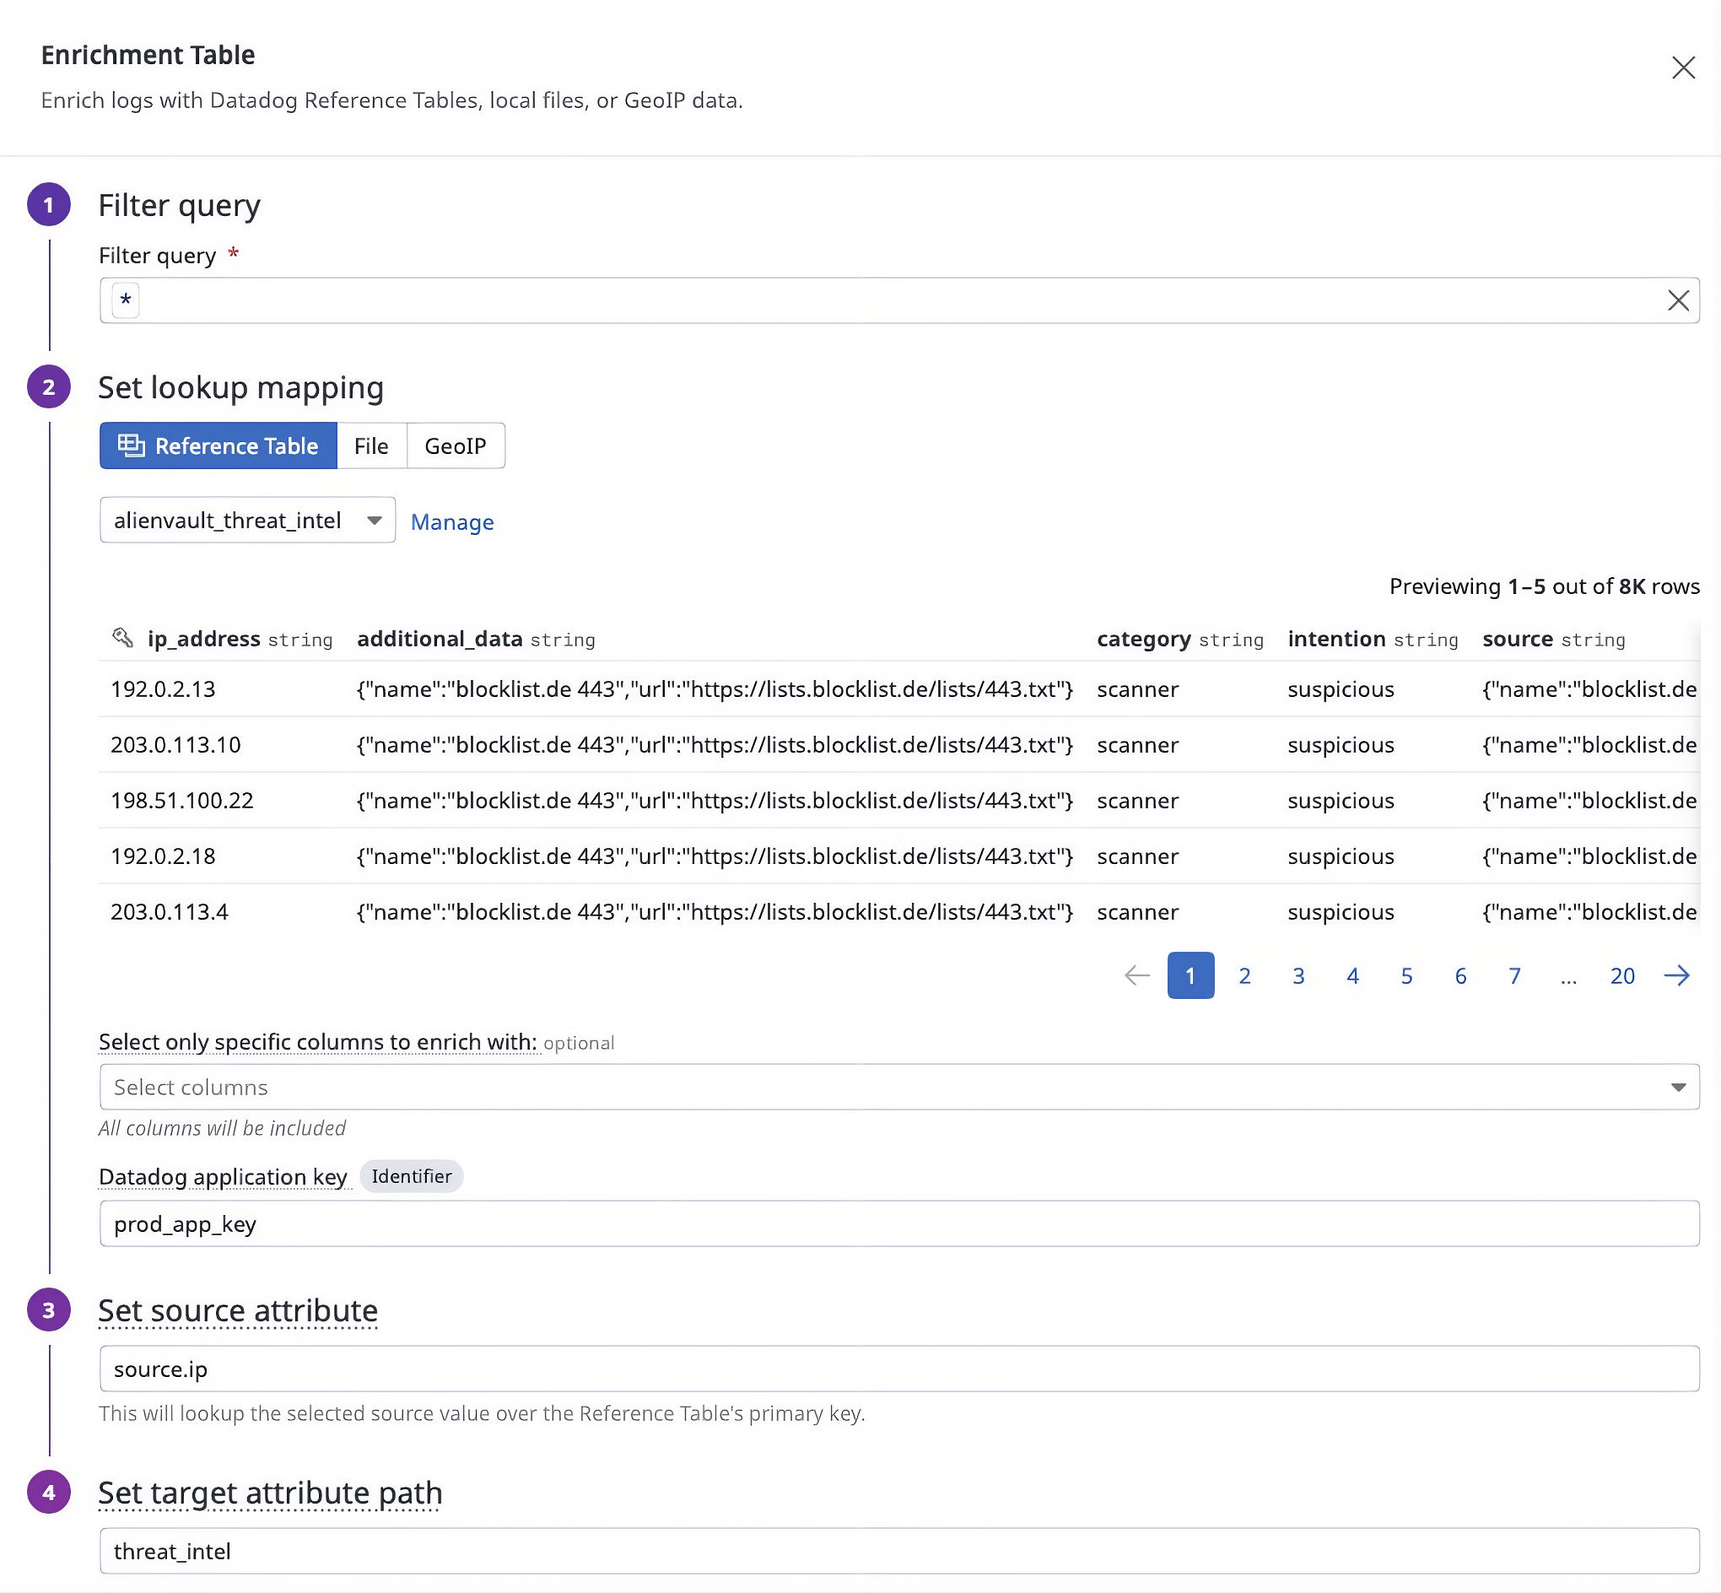
Task: Go to preview page 5
Action: [1406, 975]
